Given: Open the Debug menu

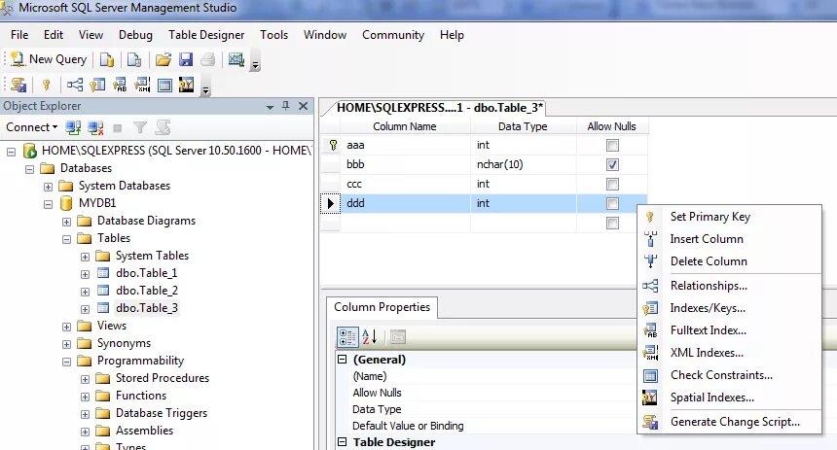Looking at the screenshot, I should click(x=135, y=35).
